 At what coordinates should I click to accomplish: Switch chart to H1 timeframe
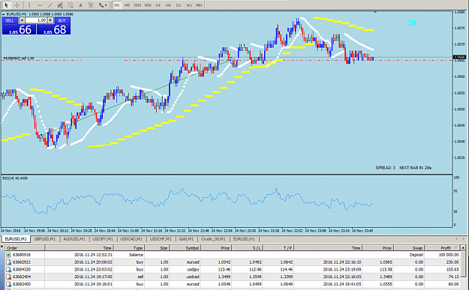coord(158,5)
